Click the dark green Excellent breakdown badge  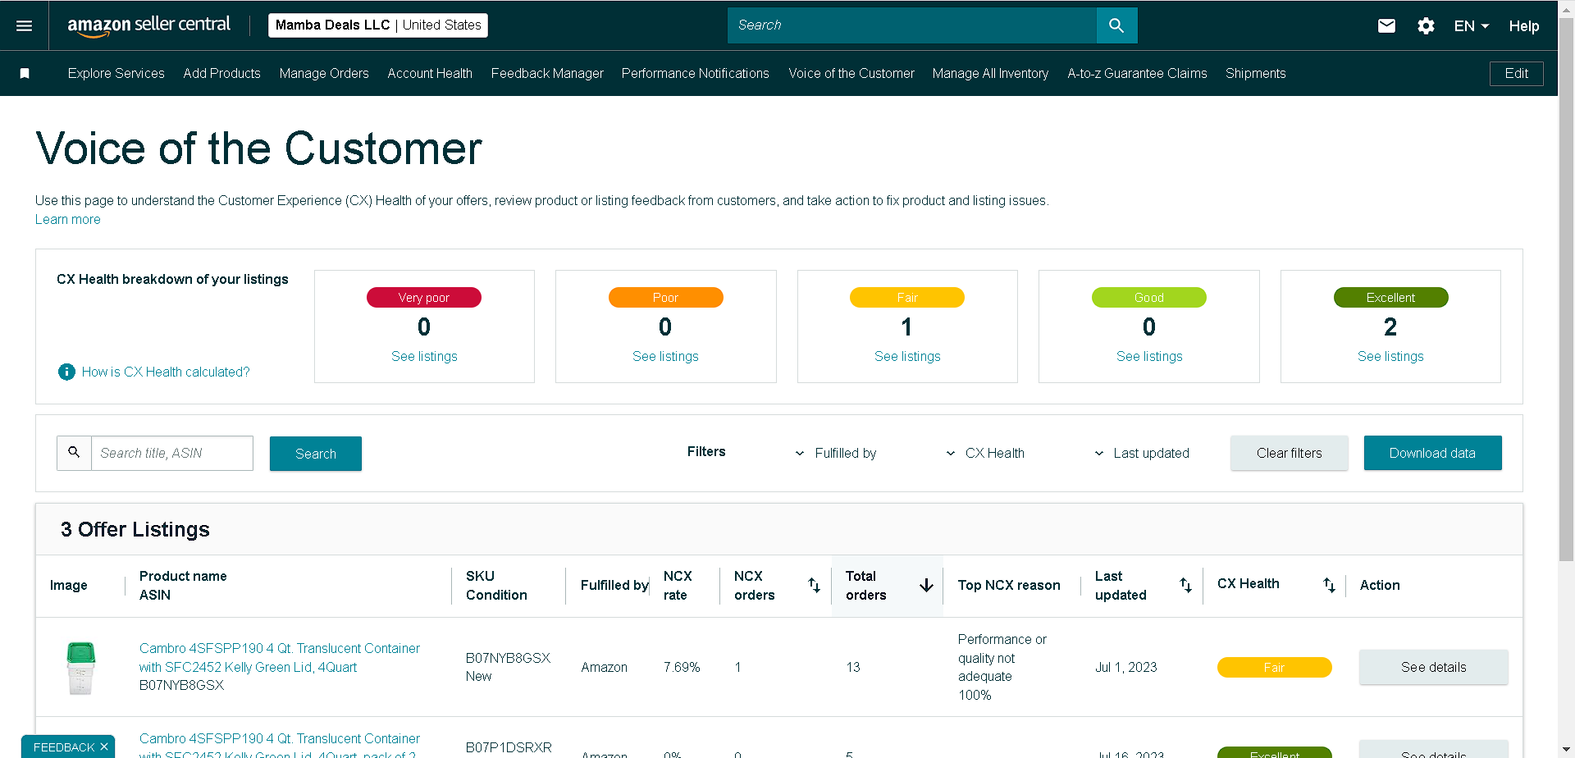tap(1390, 297)
